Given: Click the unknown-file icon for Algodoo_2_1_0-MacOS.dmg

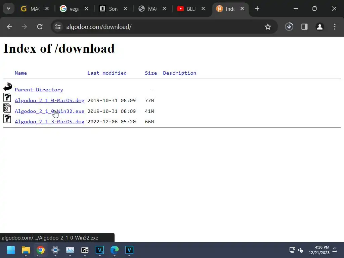Looking at the screenshot, I should point(7,97).
